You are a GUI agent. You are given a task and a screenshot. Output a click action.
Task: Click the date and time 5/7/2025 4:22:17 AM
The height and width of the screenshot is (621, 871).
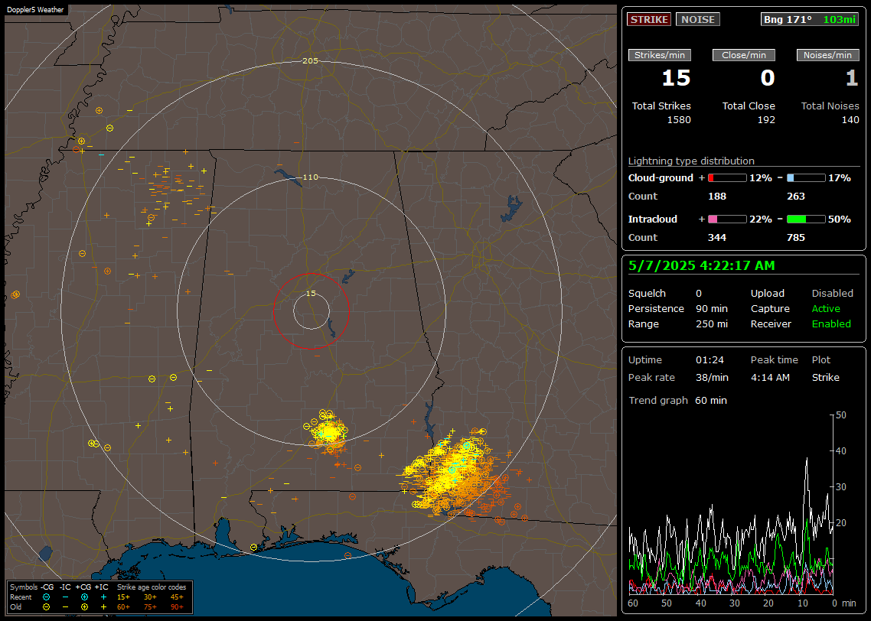point(702,266)
